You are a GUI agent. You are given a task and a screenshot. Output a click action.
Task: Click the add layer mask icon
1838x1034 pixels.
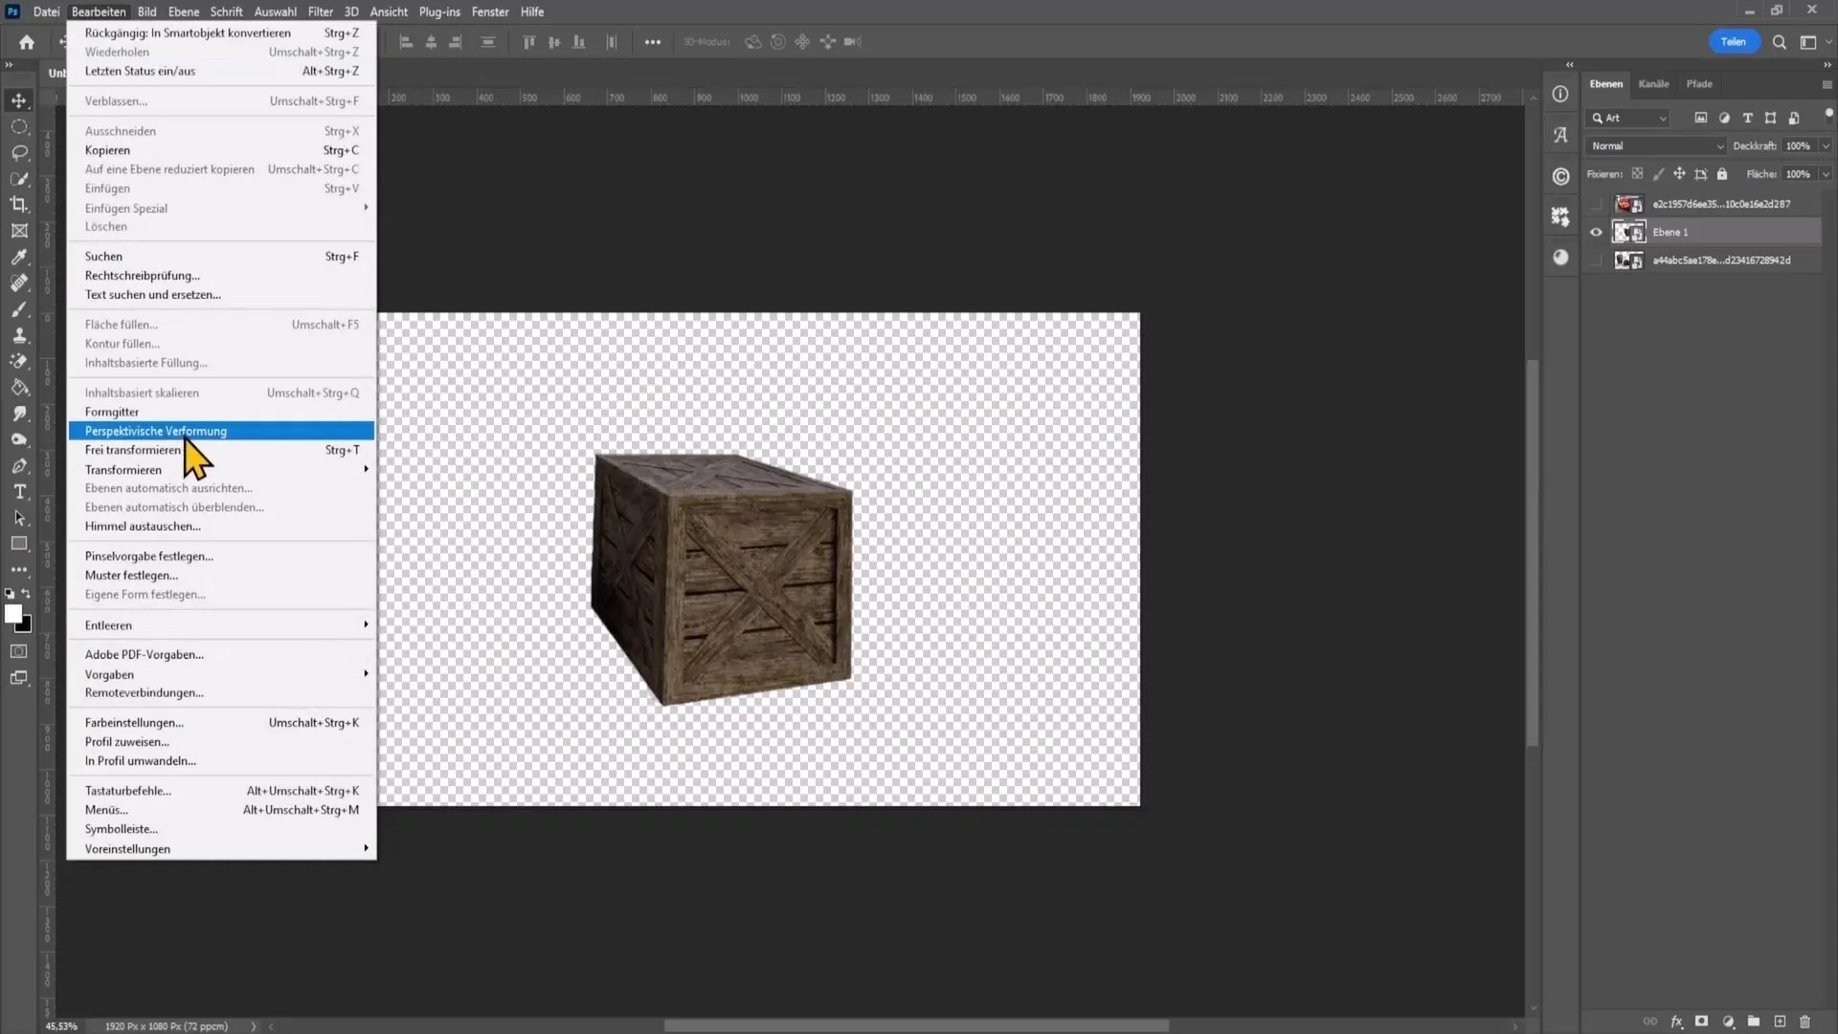click(1701, 1022)
